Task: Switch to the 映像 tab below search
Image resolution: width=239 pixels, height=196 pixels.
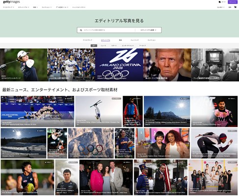Action: pyautogui.click(x=120, y=40)
